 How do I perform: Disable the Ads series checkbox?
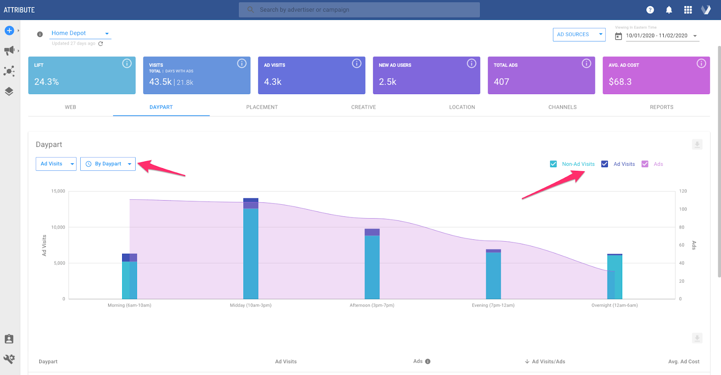tap(645, 164)
